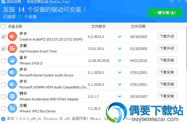187x123 pixels.
Task: Click the green 一键安装 button
Action: (165, 13)
